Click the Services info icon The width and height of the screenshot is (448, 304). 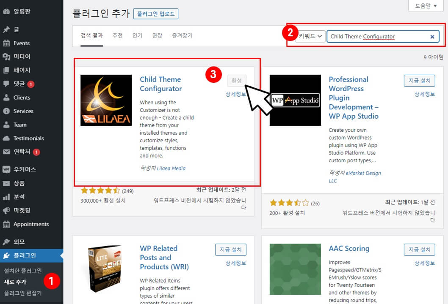click(6, 111)
